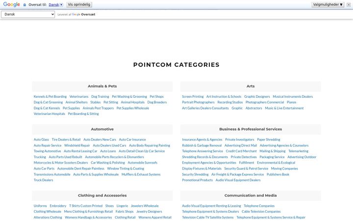This screenshot has width=353, height=221.
Task: Open the Windshield Repair link
Action: (x=77, y=145)
